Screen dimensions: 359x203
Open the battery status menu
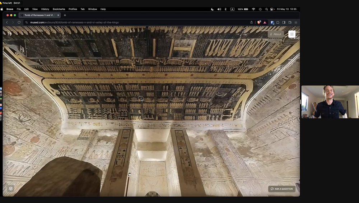point(243,9)
